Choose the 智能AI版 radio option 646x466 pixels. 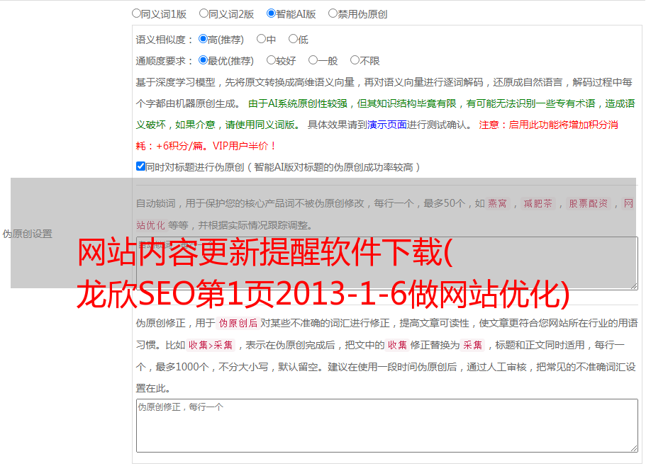[x=271, y=13]
